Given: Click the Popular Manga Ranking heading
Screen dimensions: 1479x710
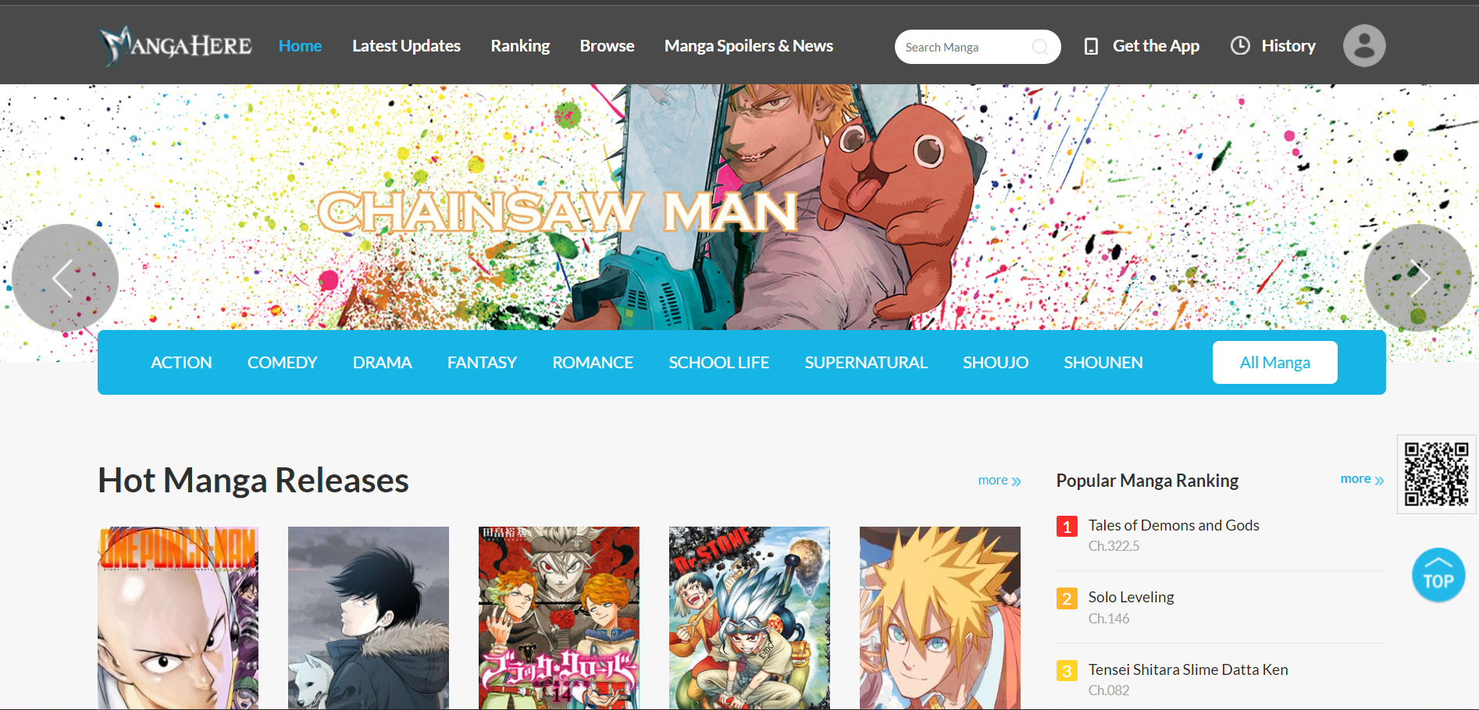Looking at the screenshot, I should pyautogui.click(x=1147, y=481).
